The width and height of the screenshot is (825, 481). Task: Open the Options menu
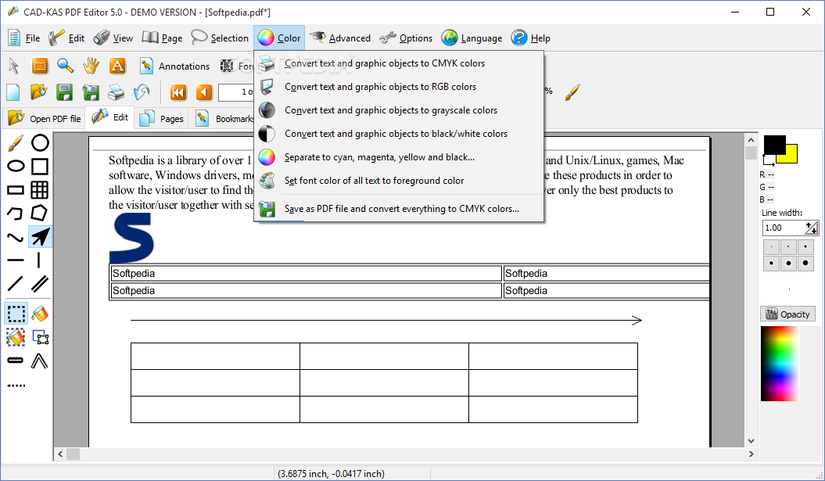(406, 38)
